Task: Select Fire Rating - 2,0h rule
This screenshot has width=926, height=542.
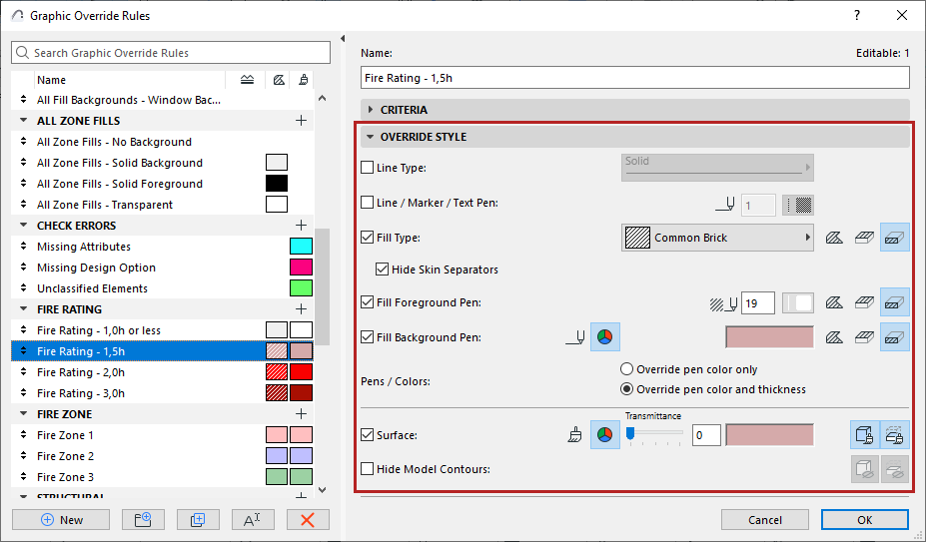Action: [163, 372]
